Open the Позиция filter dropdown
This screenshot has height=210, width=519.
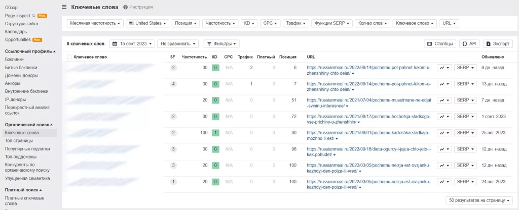[186, 23]
